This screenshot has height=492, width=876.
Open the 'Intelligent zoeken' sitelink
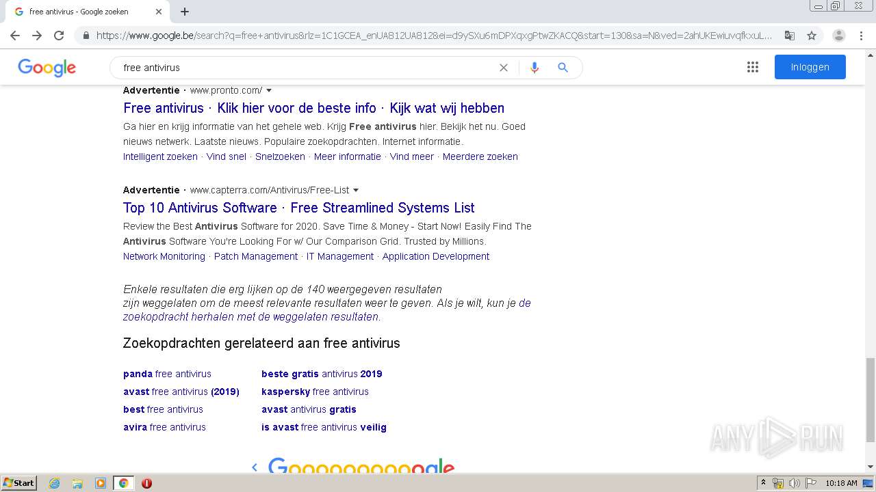click(160, 156)
